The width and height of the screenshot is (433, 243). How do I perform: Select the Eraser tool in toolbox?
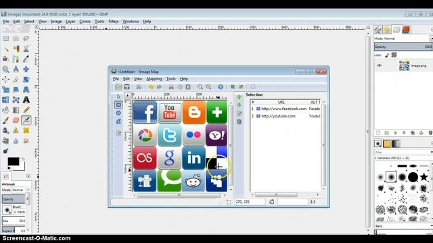tap(16, 120)
